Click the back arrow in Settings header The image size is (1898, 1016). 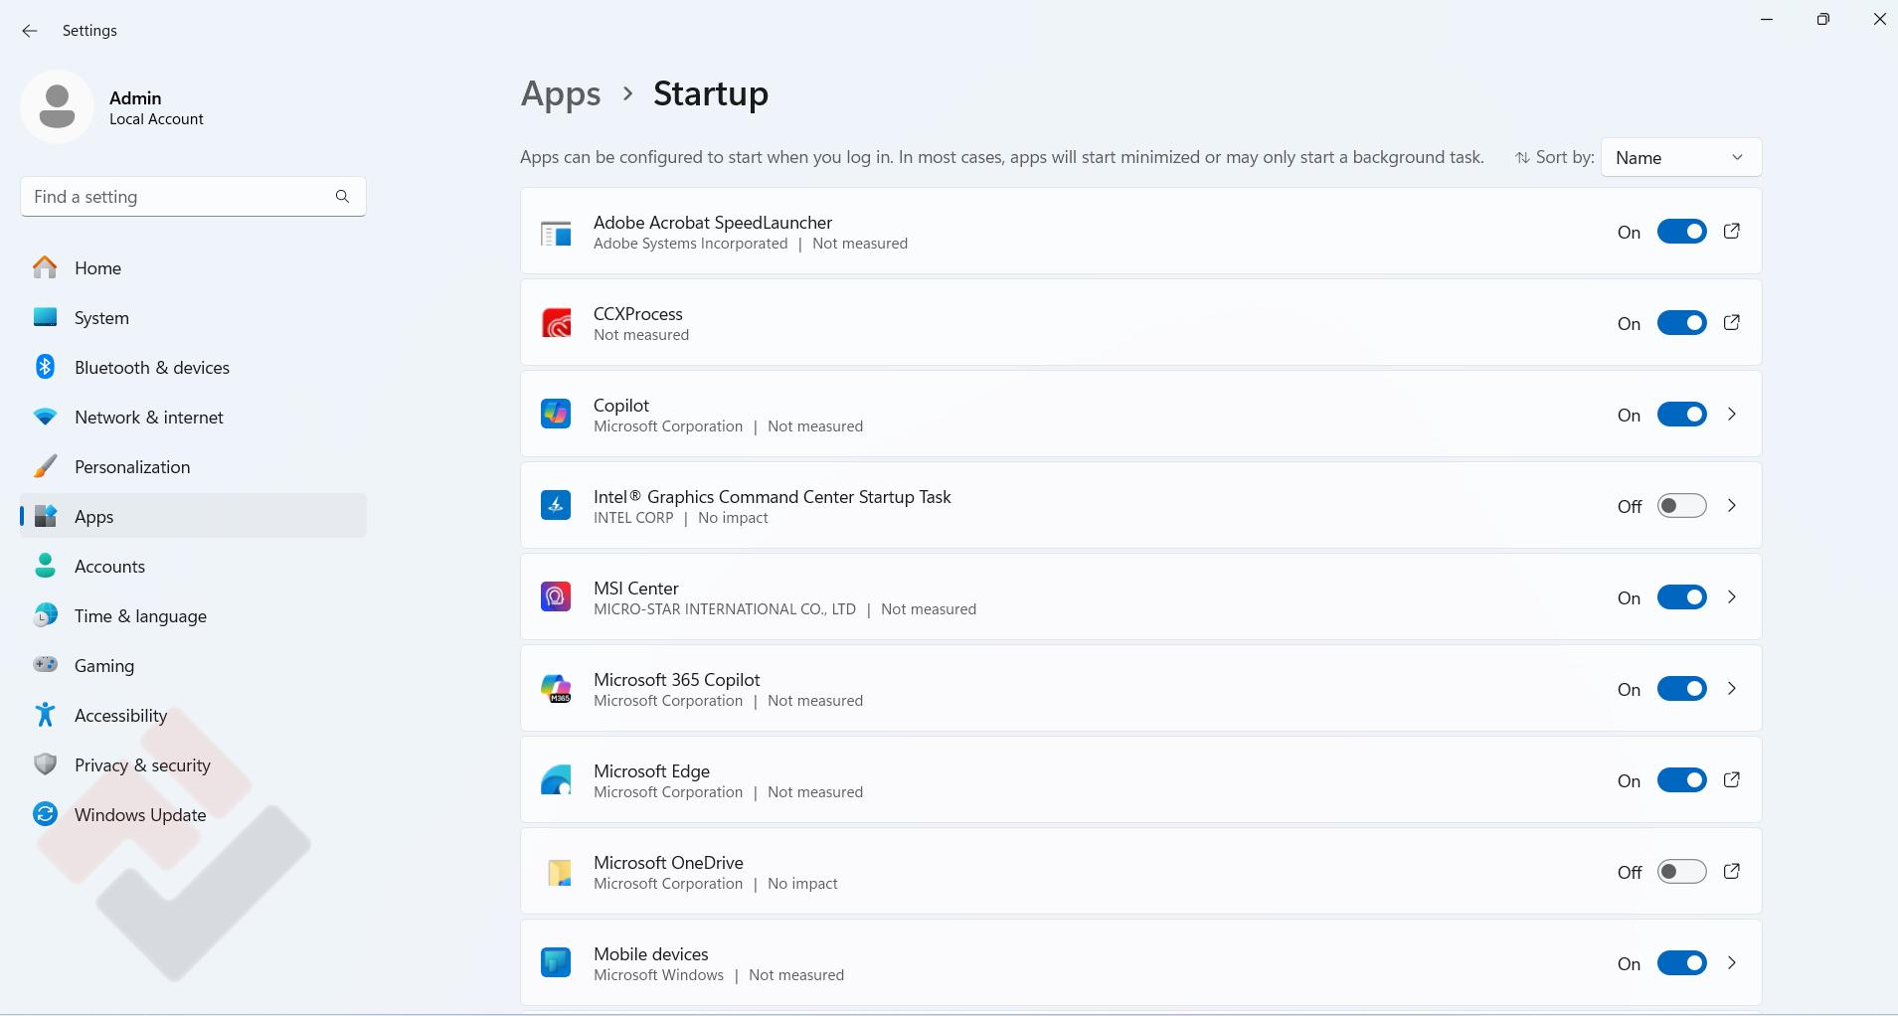click(x=30, y=31)
